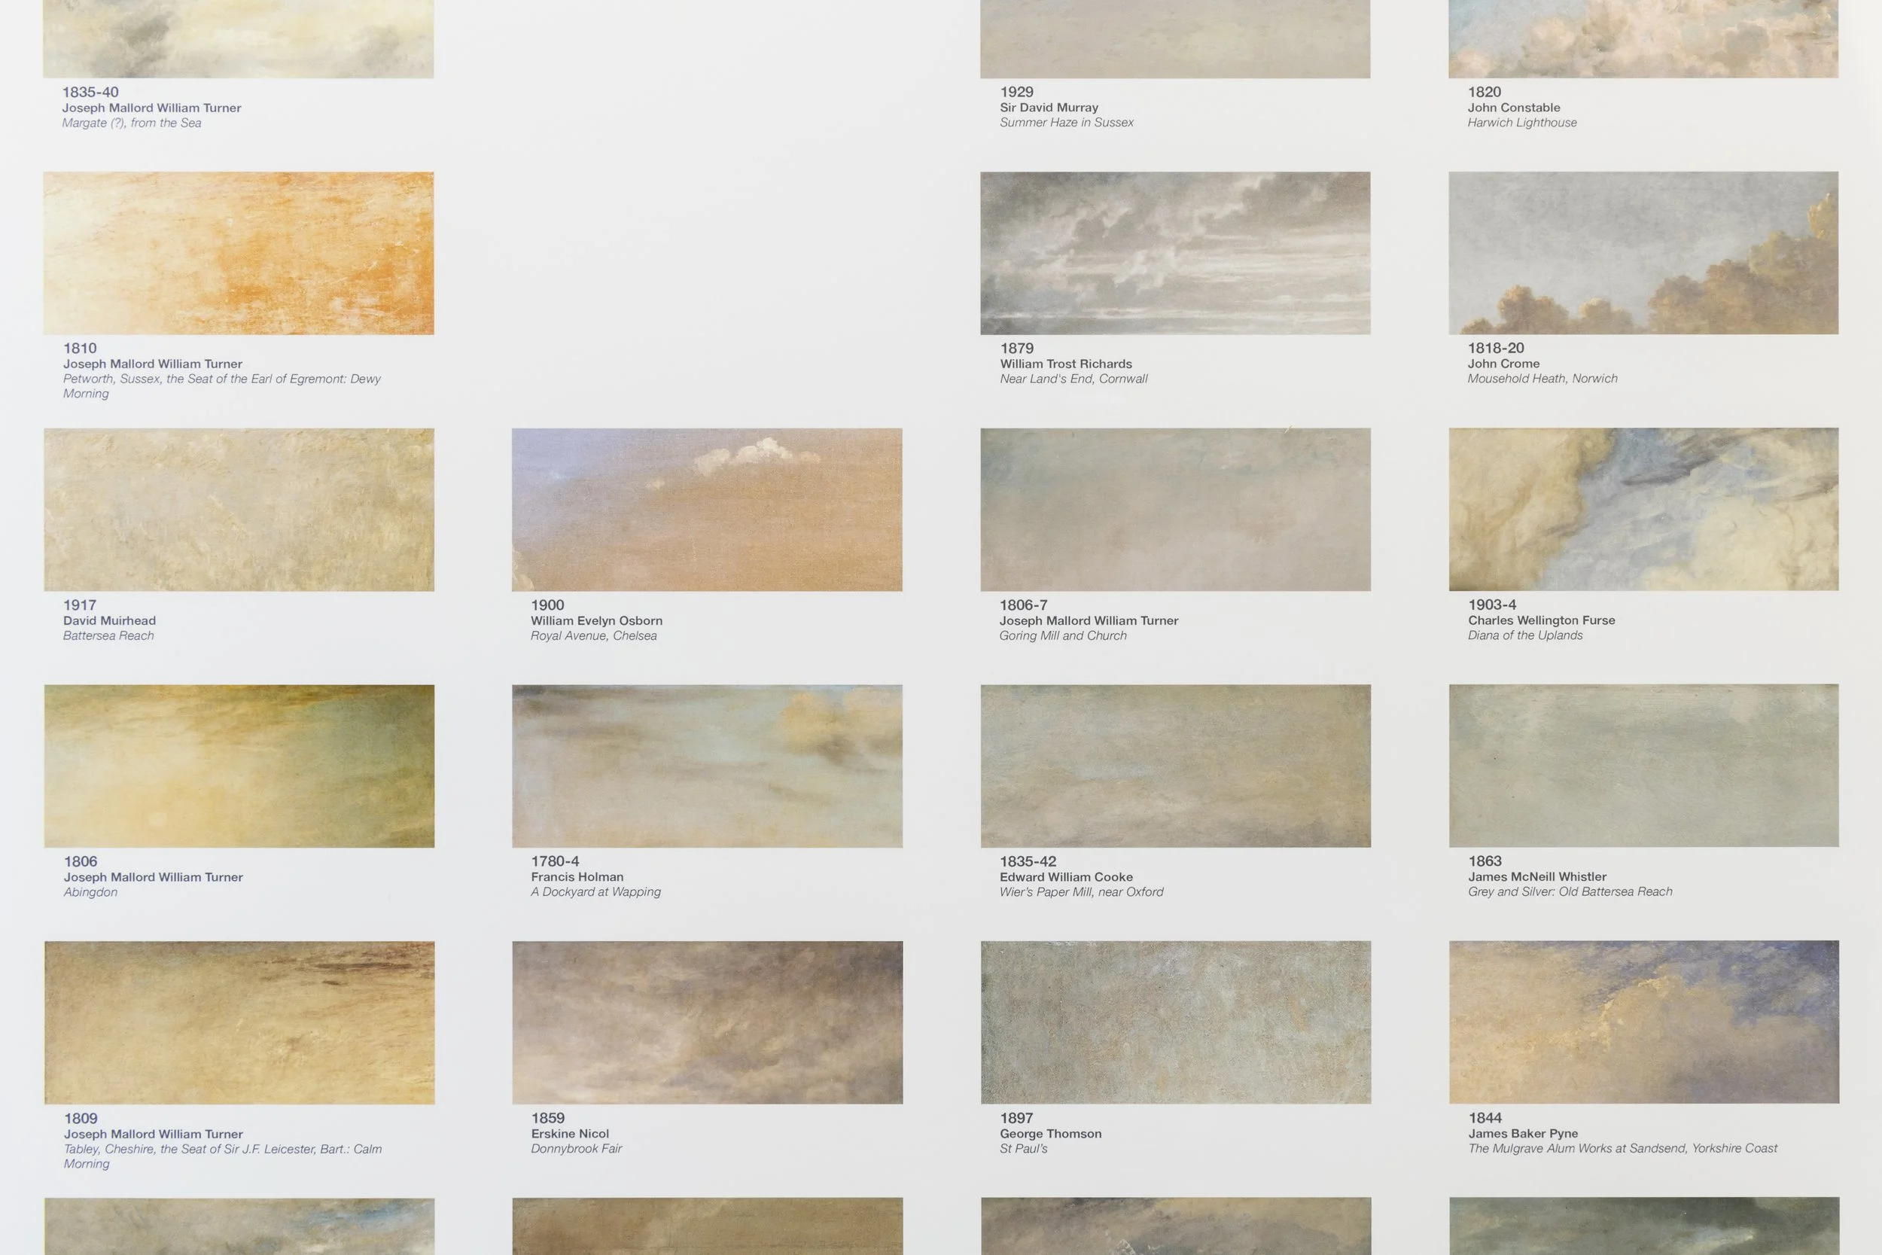Click the Diana of the Uplands sky image

(x=1643, y=509)
